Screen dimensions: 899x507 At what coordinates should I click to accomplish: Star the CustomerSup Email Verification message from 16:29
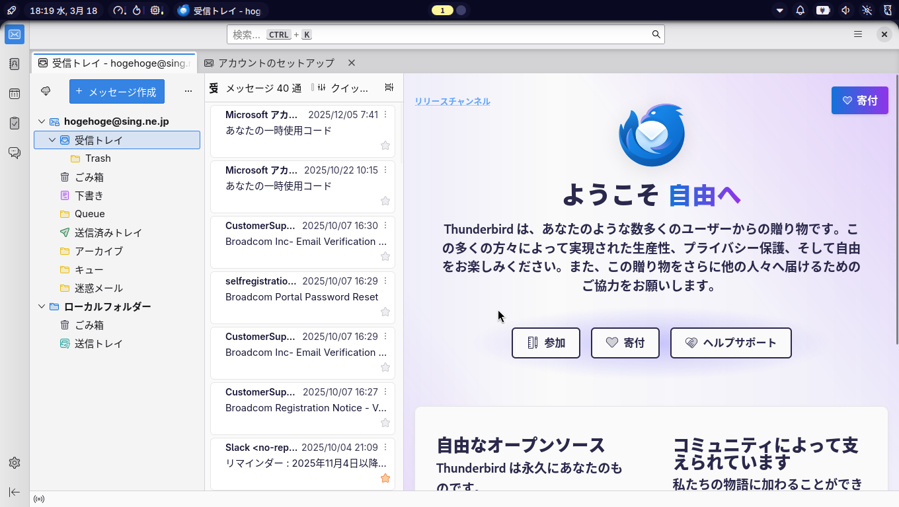click(385, 368)
